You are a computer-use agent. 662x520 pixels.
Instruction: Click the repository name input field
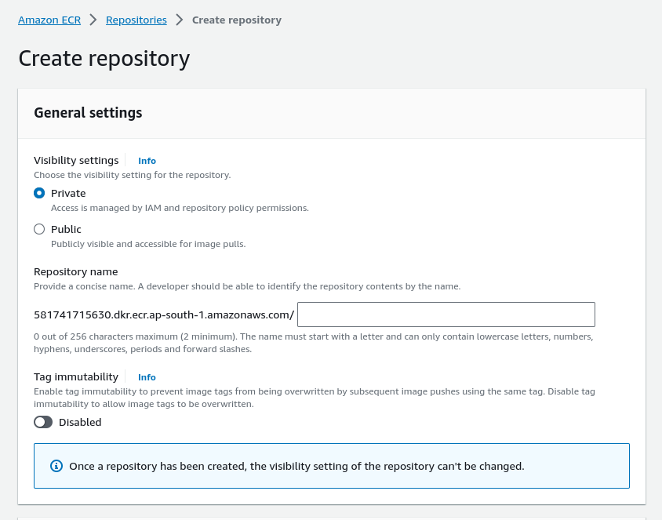pyautogui.click(x=446, y=315)
